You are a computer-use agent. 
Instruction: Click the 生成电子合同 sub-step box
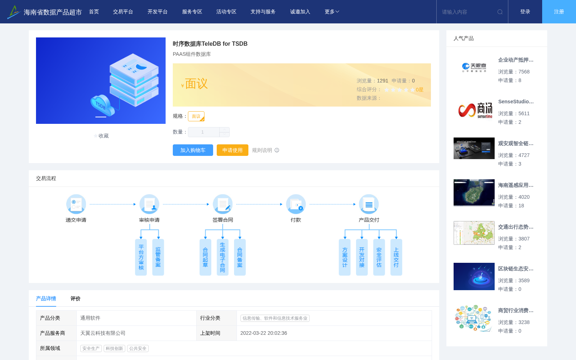tap(222, 257)
